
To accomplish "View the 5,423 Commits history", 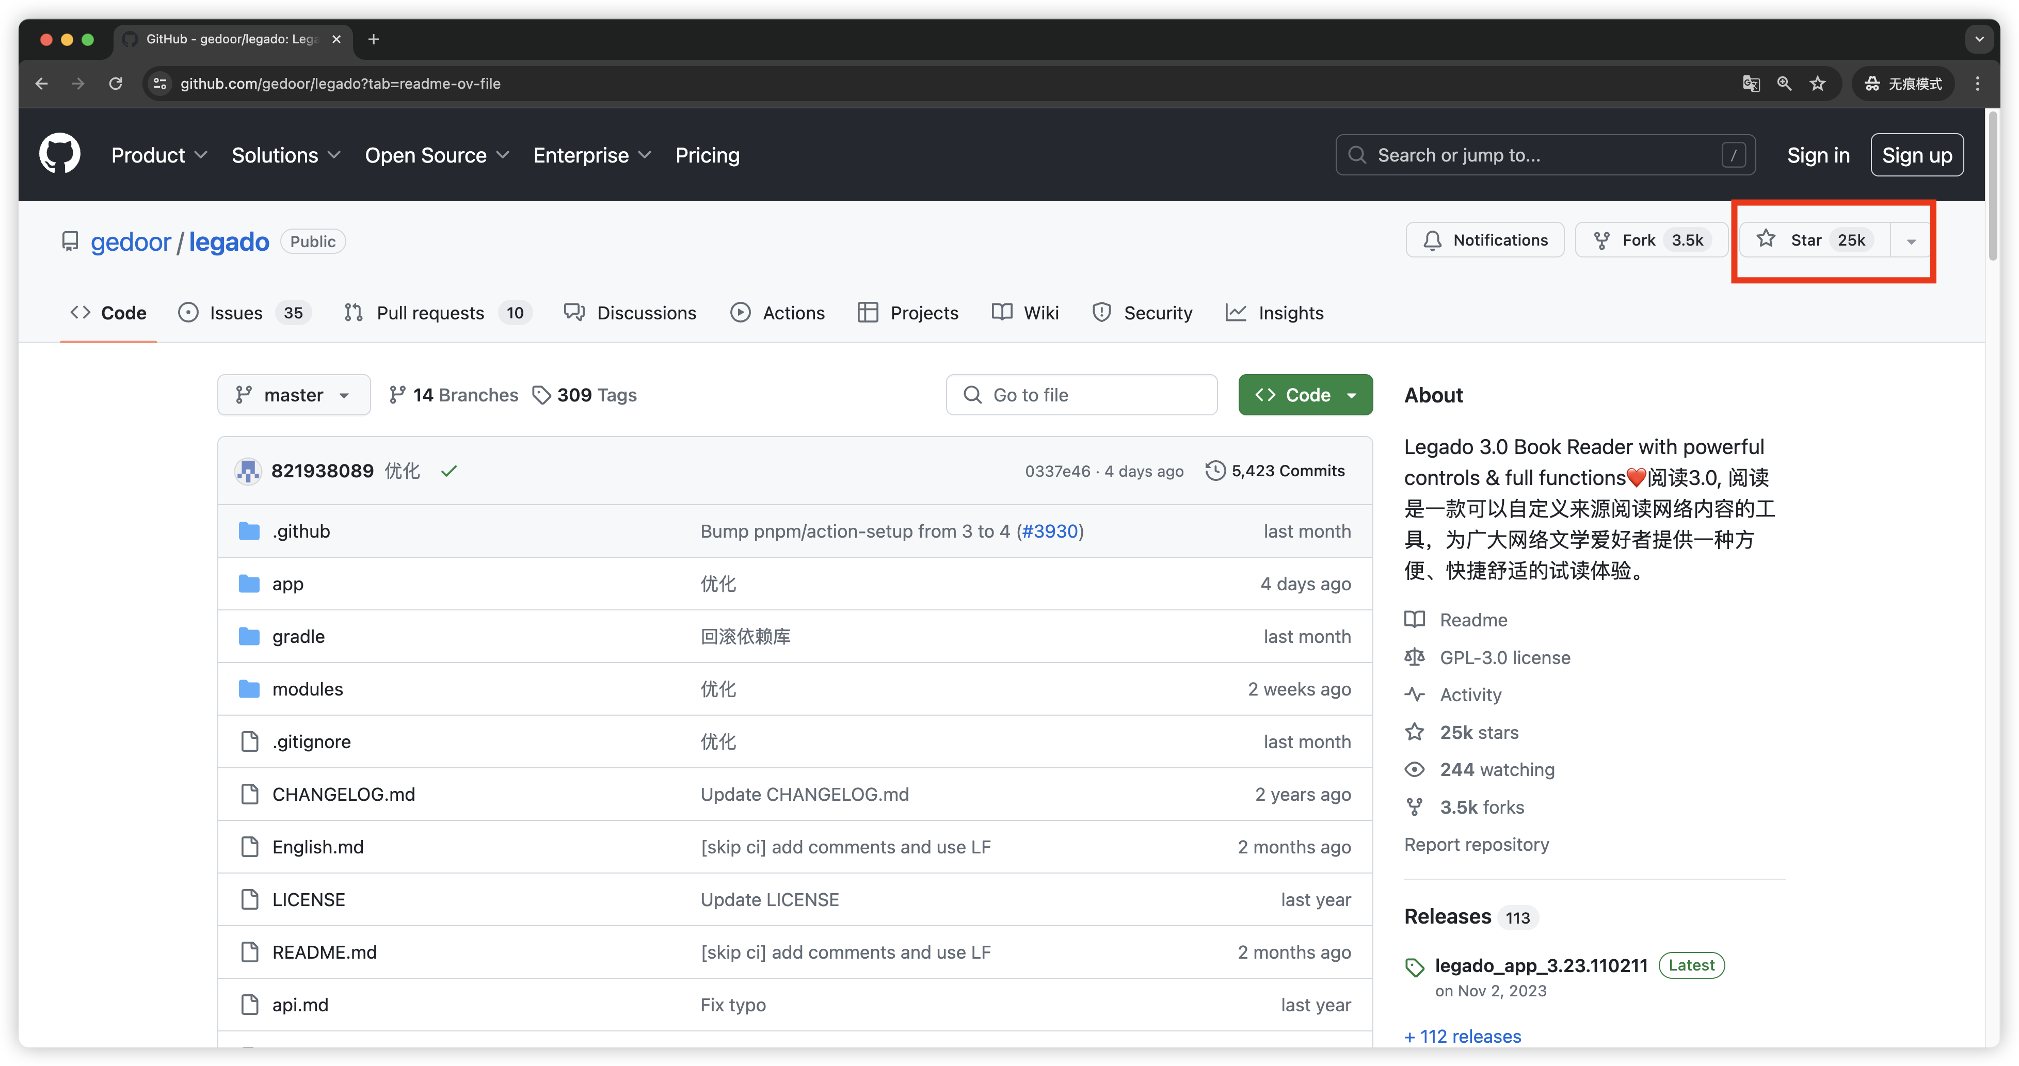I will [x=1274, y=470].
